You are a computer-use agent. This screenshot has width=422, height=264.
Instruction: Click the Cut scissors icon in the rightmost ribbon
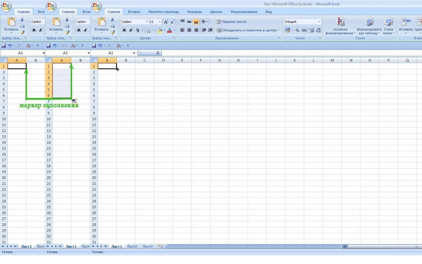112,19
